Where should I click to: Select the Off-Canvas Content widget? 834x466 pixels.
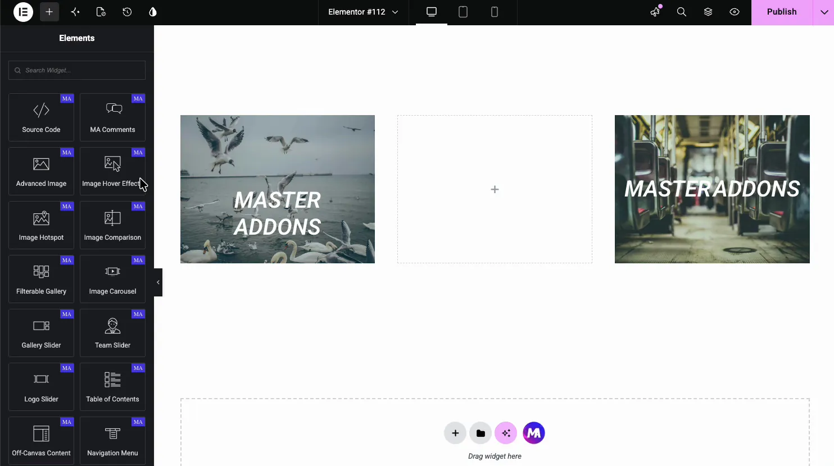tap(41, 440)
